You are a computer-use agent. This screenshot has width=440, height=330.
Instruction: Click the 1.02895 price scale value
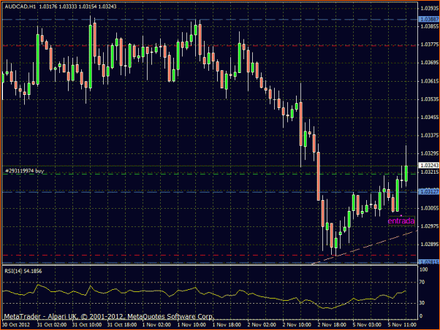tap(429, 244)
